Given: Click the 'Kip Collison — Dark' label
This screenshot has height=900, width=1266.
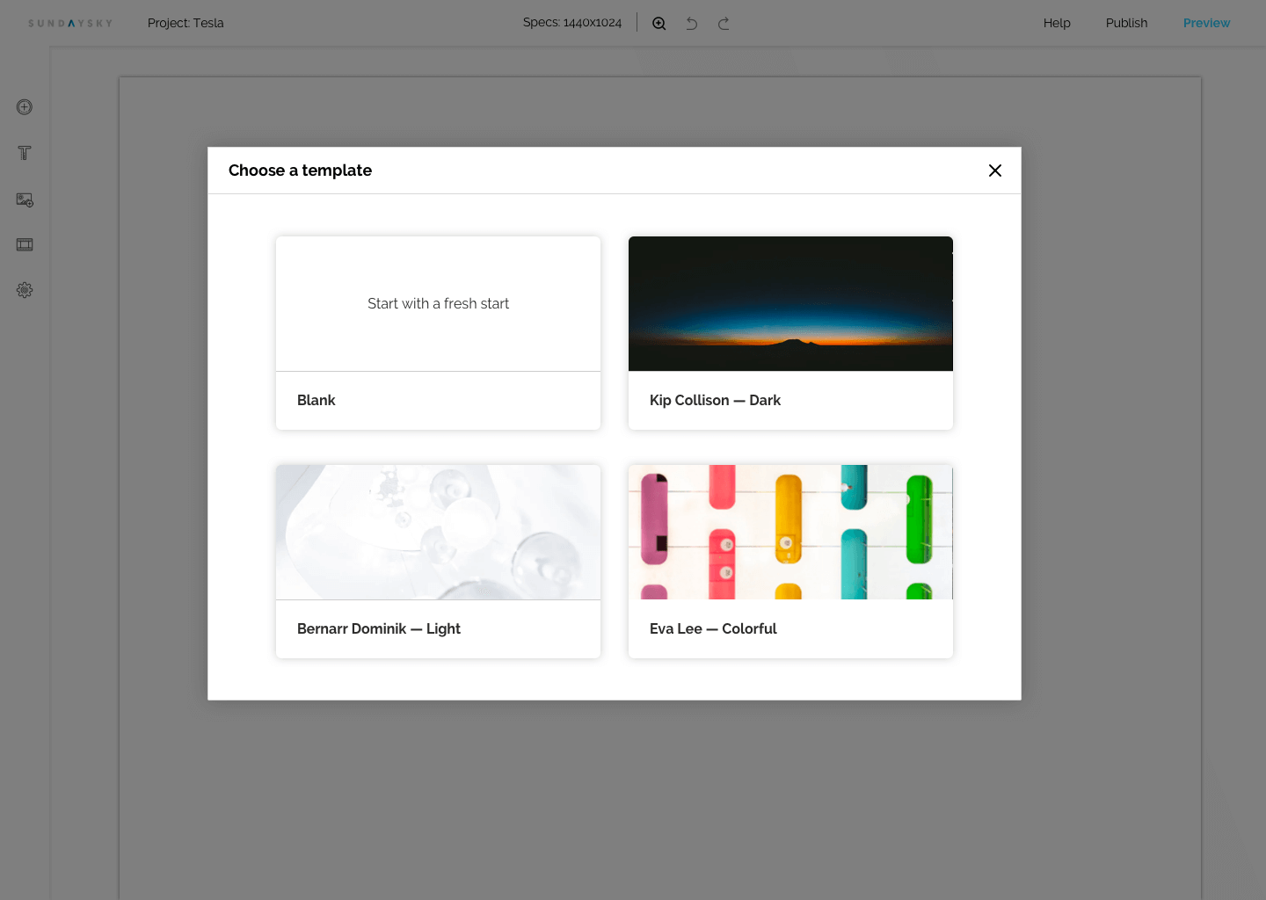Looking at the screenshot, I should tap(715, 400).
